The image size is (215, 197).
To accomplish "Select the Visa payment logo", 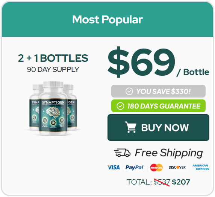I will coord(114,167).
